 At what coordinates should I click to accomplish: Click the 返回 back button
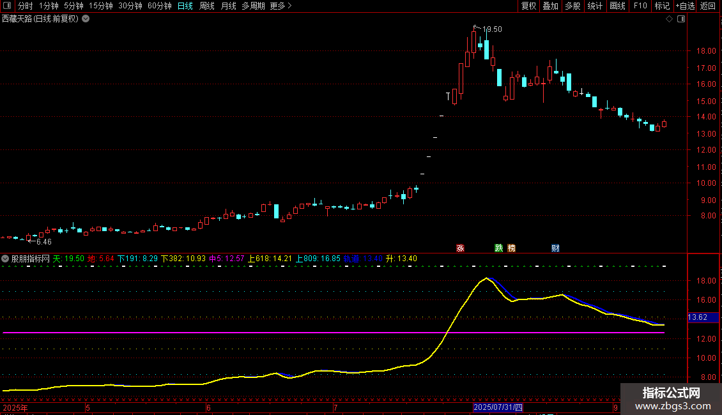pyautogui.click(x=708, y=6)
